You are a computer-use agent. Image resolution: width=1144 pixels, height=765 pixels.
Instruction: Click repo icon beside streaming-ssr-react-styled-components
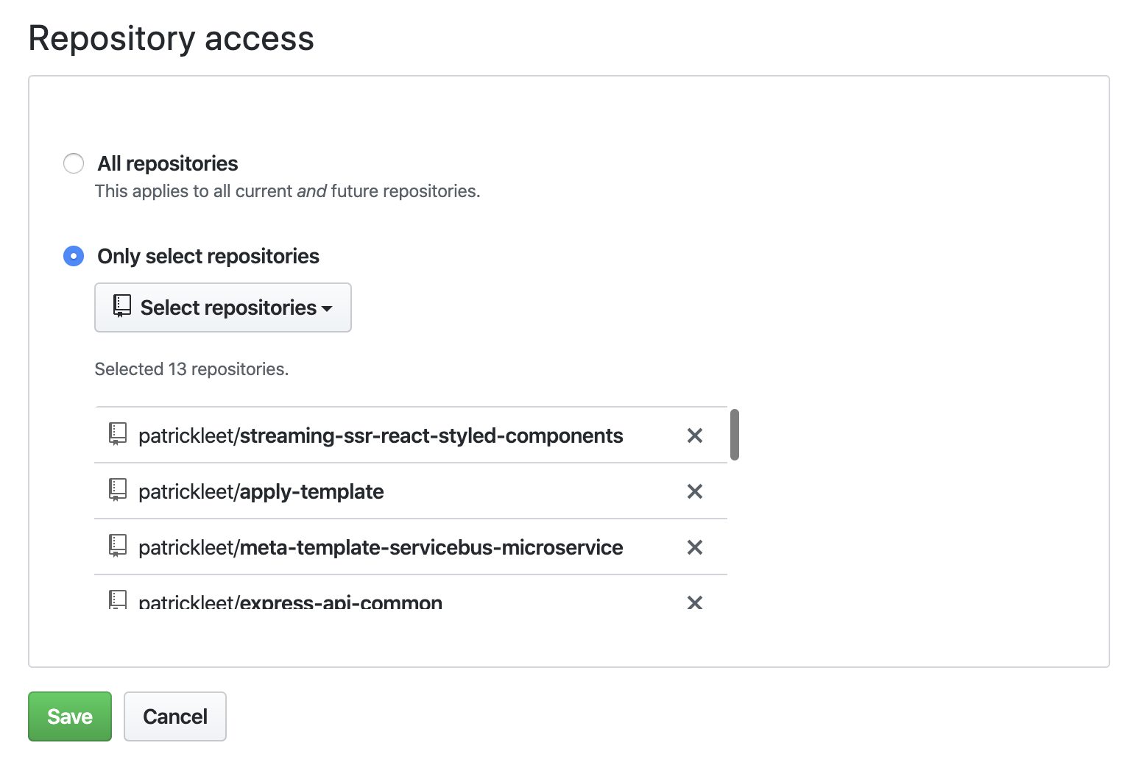click(x=118, y=434)
